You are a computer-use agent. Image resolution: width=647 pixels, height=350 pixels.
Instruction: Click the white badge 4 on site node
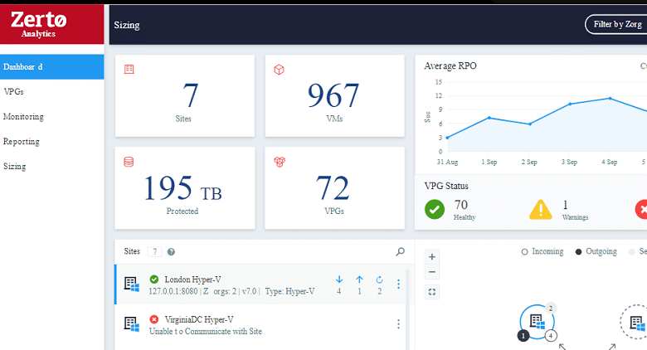click(x=551, y=336)
